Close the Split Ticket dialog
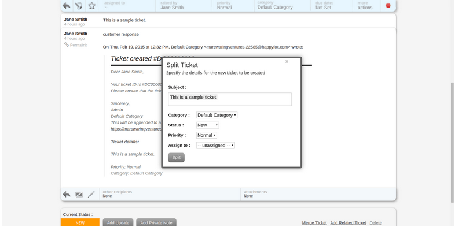The height and width of the screenshot is (227, 455). pos(287,62)
